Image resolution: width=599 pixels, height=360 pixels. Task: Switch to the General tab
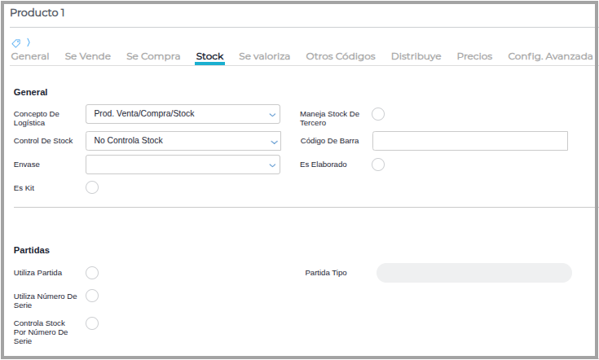[x=30, y=56]
